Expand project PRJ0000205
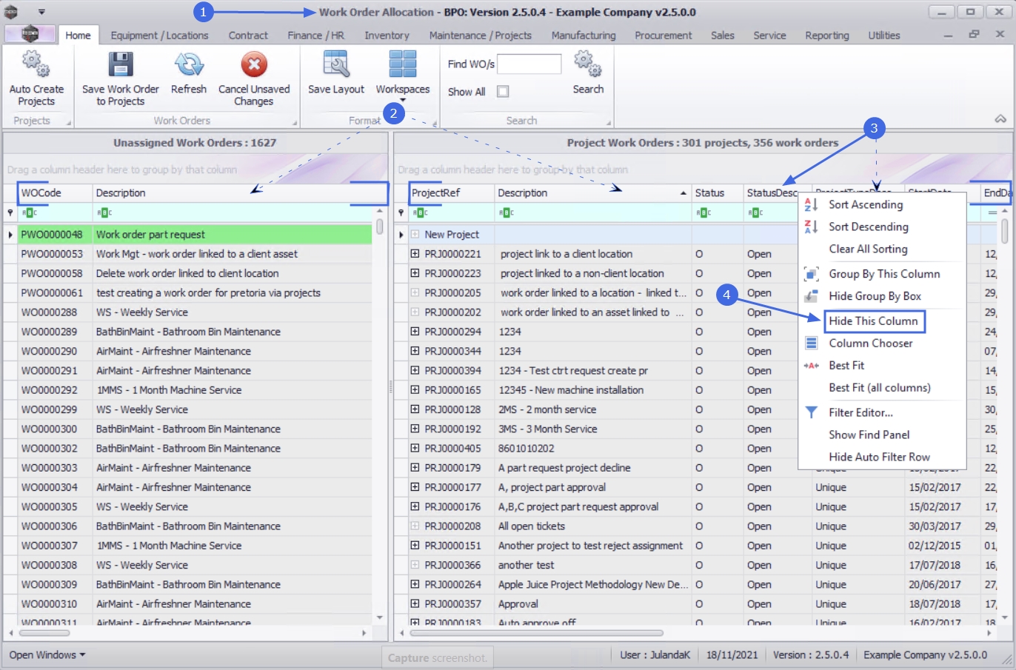Screen dimensions: 1016x670 (415, 292)
